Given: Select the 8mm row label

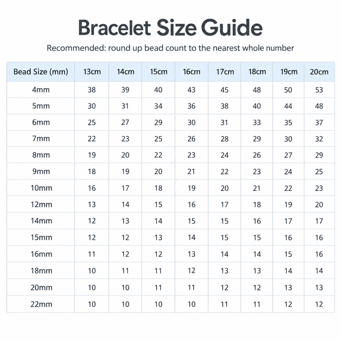Looking at the screenshot, I should click(41, 155).
